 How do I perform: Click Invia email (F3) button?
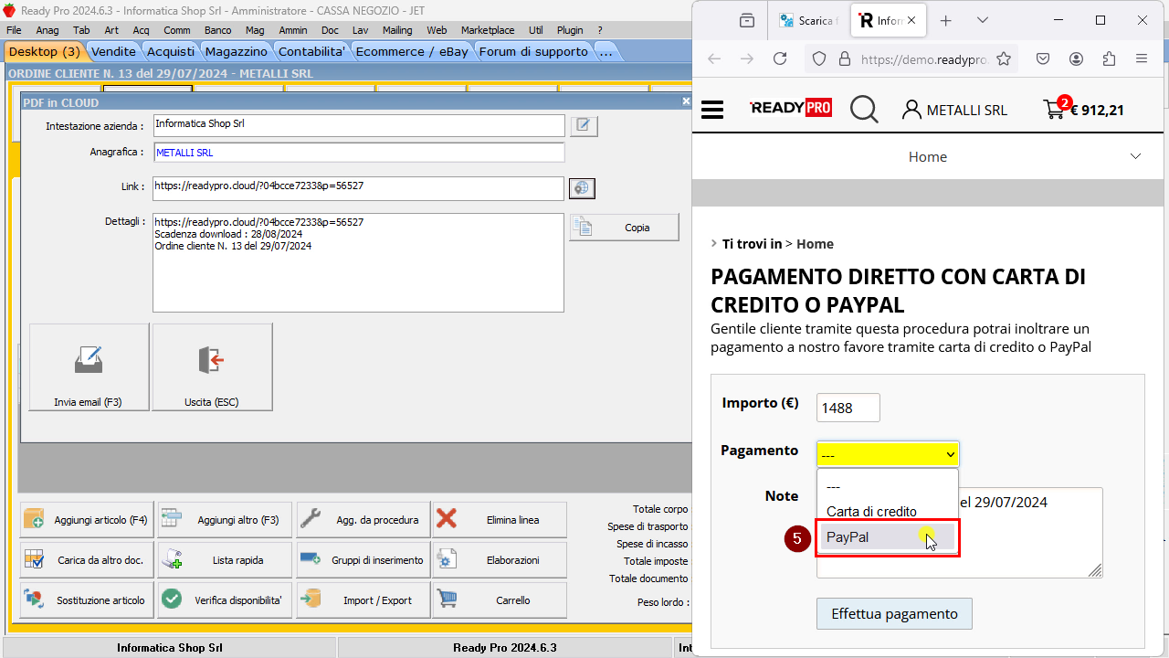(89, 367)
